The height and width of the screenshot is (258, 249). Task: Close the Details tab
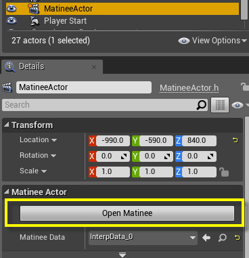(94, 67)
